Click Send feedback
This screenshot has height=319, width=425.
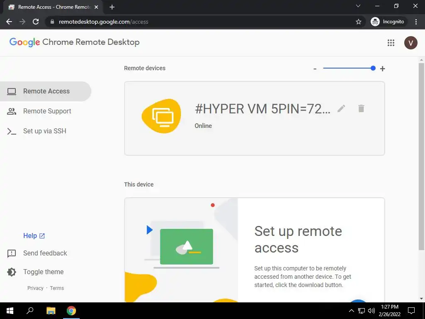(37, 253)
